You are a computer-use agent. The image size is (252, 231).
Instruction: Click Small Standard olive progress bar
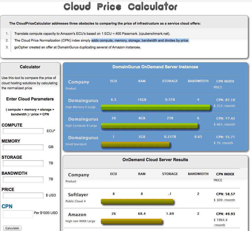[x=135, y=145]
